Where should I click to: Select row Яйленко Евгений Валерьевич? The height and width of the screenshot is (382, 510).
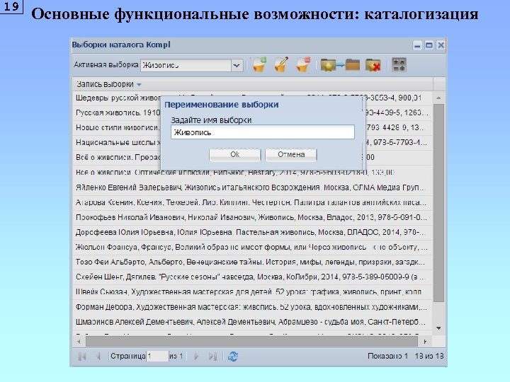click(x=253, y=187)
